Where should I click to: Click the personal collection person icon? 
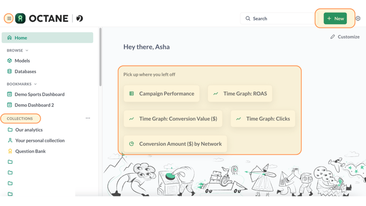pos(10,141)
